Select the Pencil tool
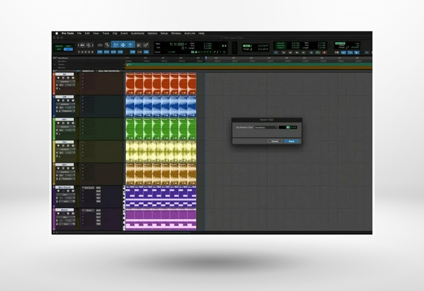 [146, 45]
